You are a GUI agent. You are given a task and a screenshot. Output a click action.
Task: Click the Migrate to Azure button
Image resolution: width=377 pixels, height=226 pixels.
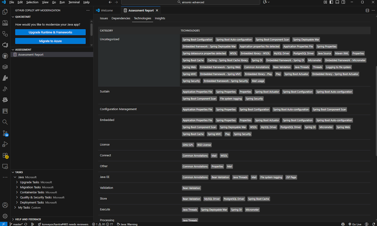pyautogui.click(x=50, y=41)
